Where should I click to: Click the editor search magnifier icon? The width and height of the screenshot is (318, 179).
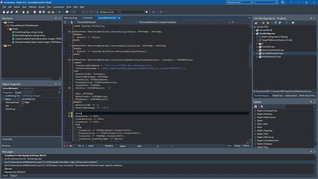coord(233,22)
